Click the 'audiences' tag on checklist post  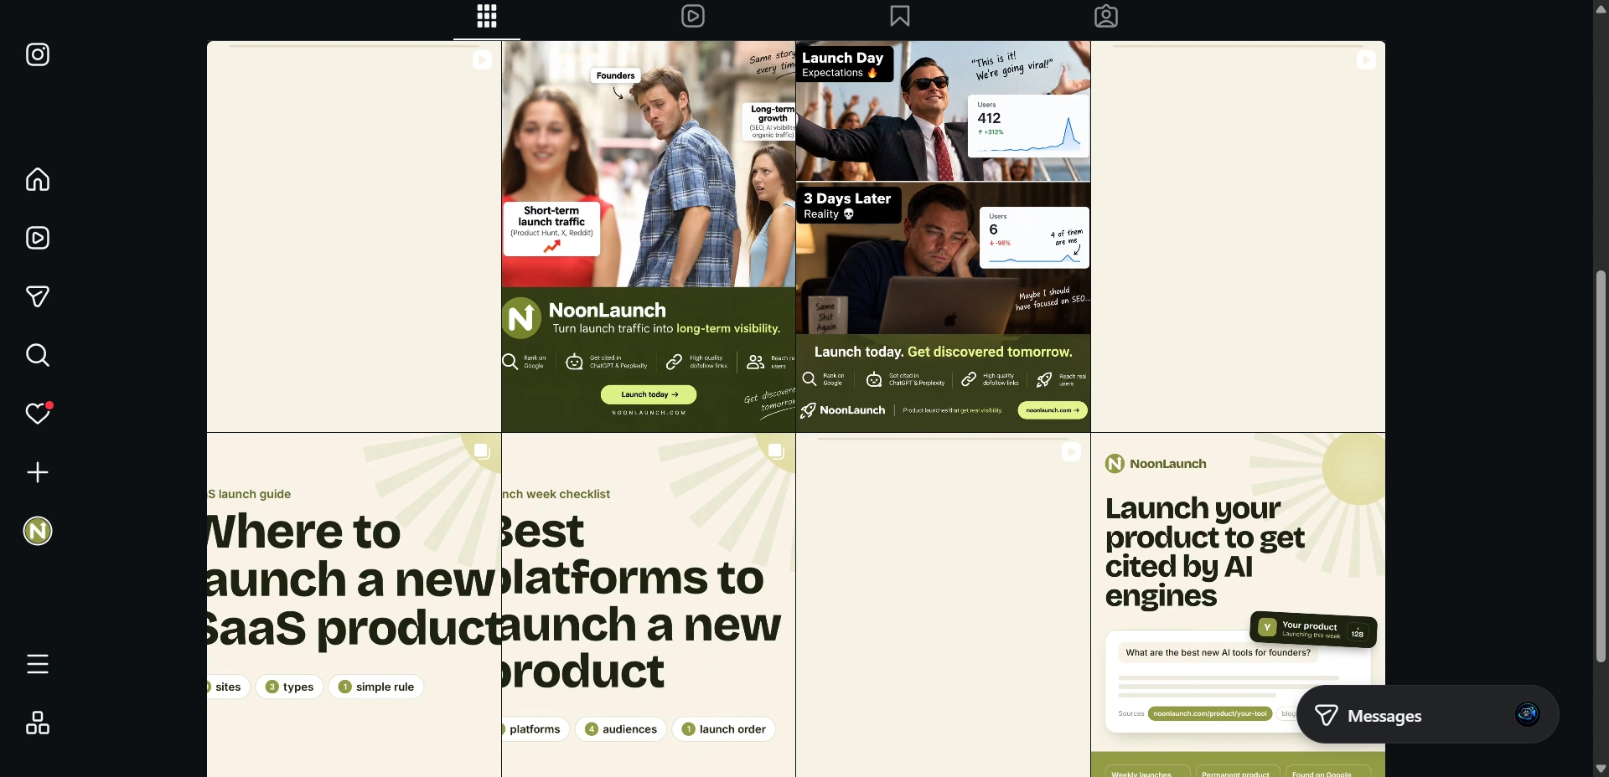coord(621,729)
